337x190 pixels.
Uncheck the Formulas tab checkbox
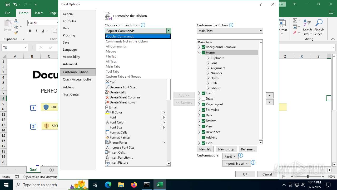pos(203,110)
